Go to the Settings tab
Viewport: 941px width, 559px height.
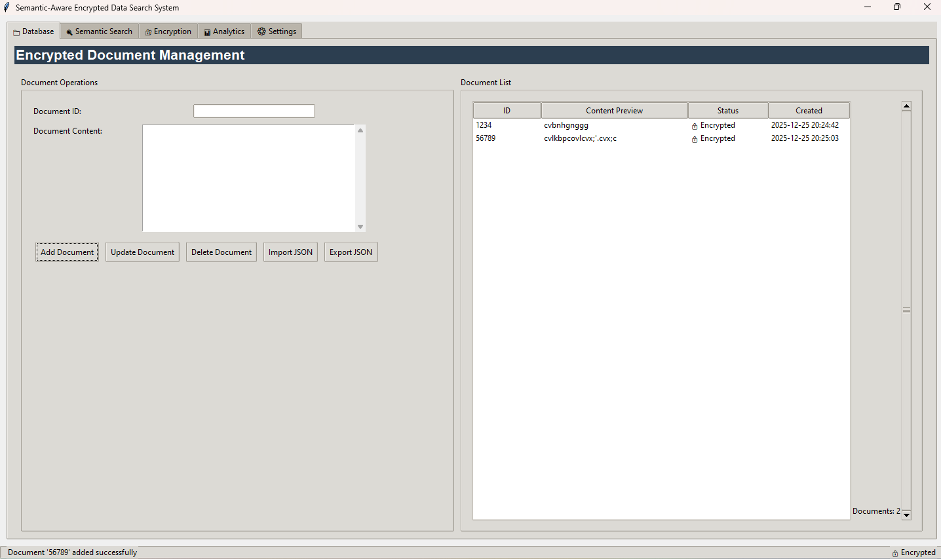coord(277,31)
